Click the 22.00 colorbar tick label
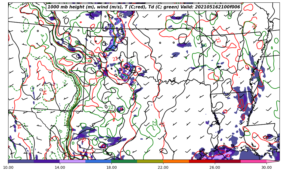The height and width of the screenshot is (172, 282). click(x=163, y=167)
